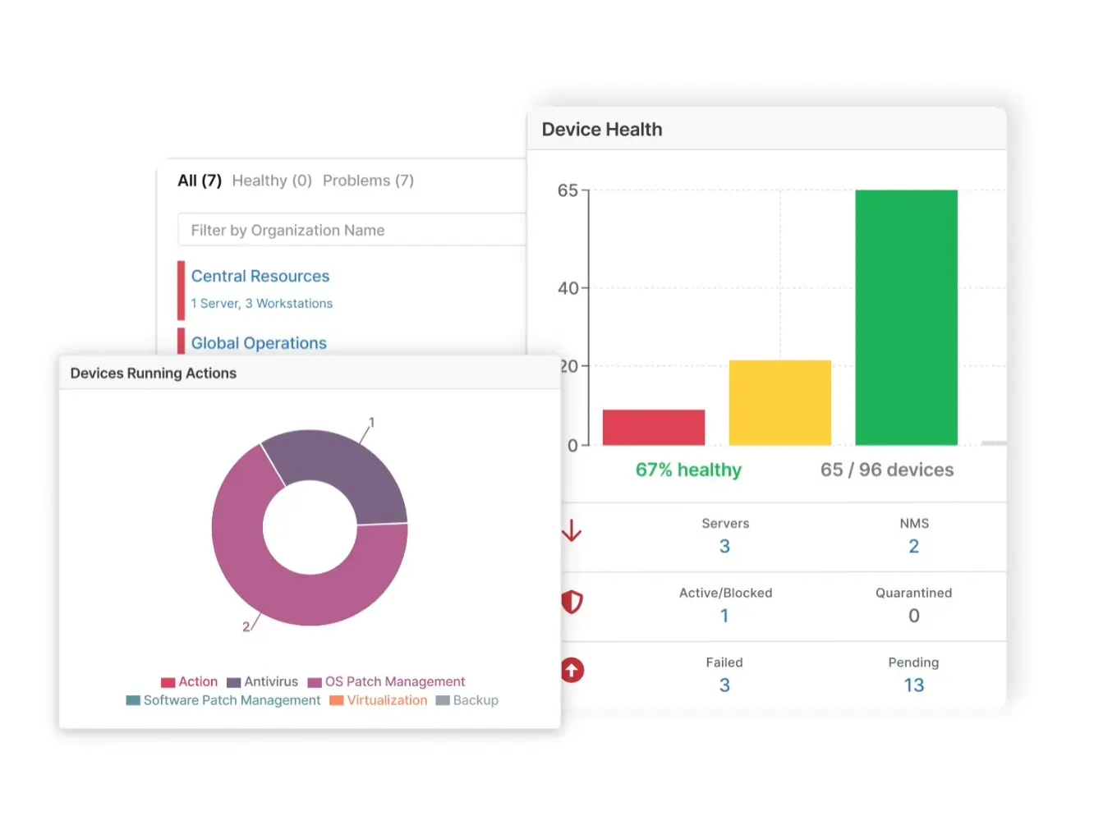
Task: Toggle the Antivirus legend entry
Action: tap(262, 682)
